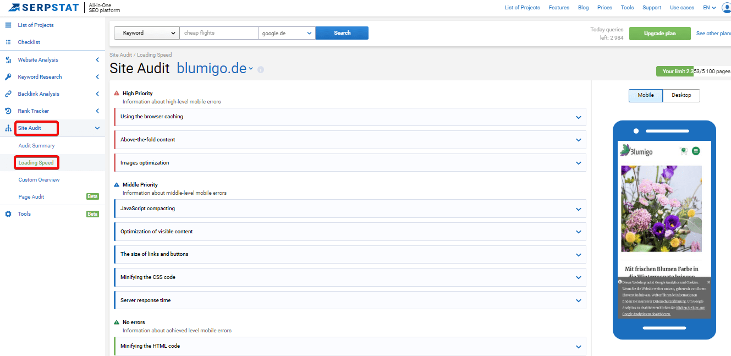Open Support in top navigation
The image size is (731, 356).
coord(652,8)
